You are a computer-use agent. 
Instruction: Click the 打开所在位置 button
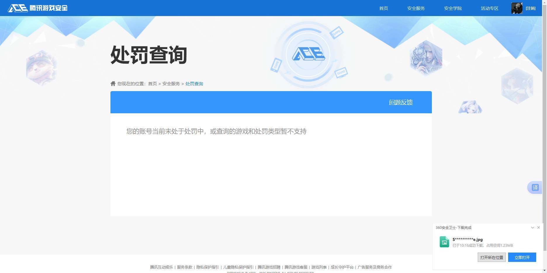click(491, 257)
